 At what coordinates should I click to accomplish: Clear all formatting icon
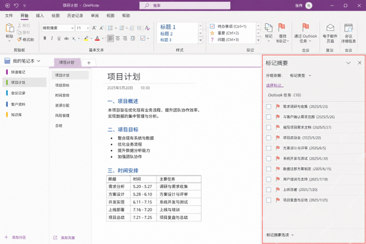(x=147, y=28)
